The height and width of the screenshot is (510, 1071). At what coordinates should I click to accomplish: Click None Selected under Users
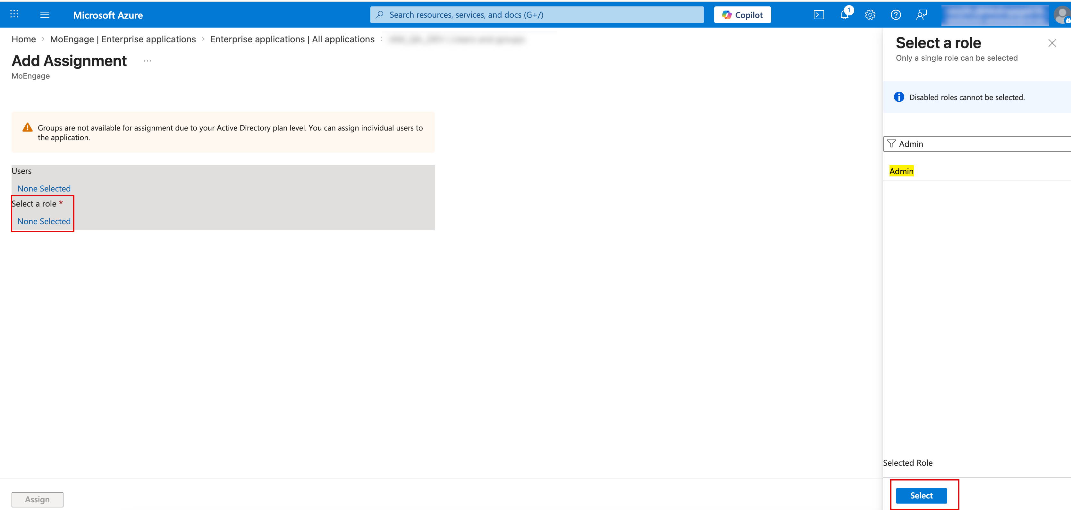pyautogui.click(x=44, y=188)
